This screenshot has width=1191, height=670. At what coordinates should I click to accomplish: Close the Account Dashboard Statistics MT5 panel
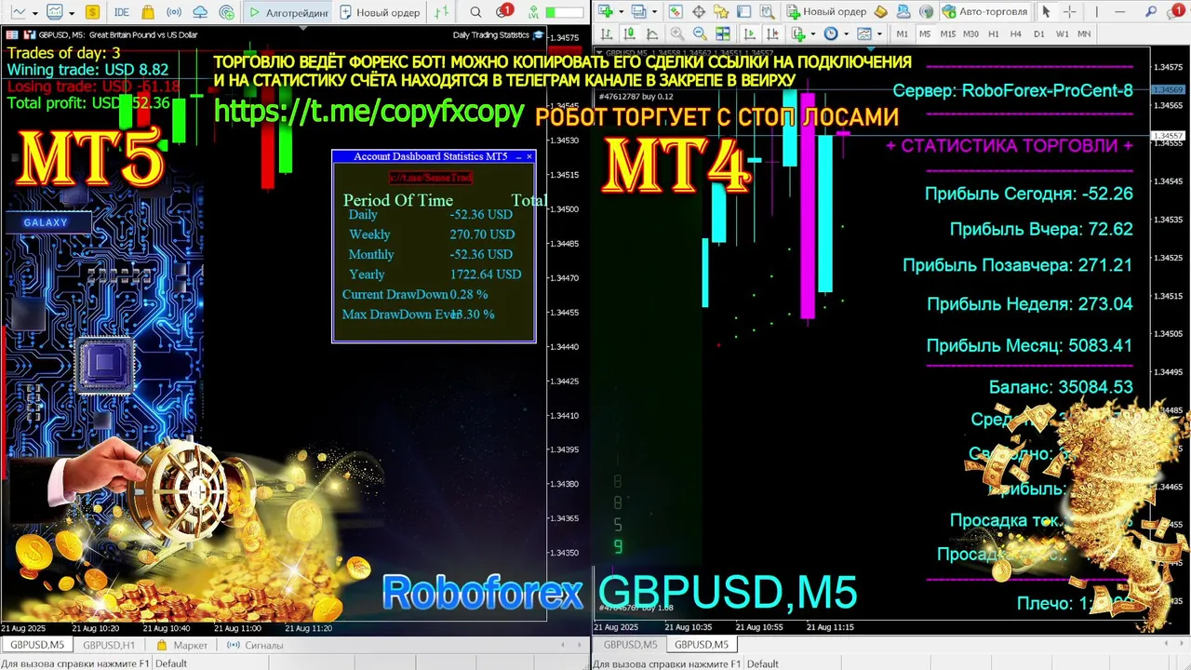529,156
